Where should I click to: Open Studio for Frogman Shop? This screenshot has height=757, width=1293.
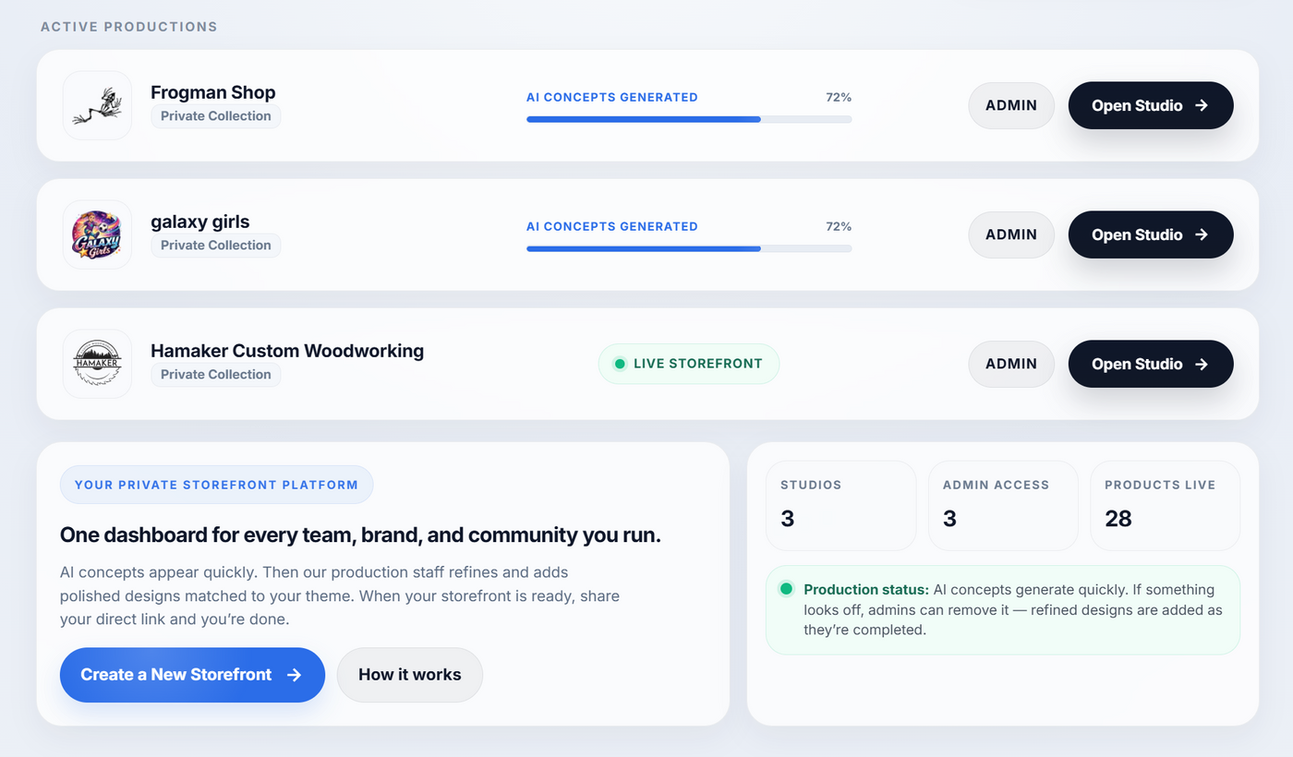1150,105
